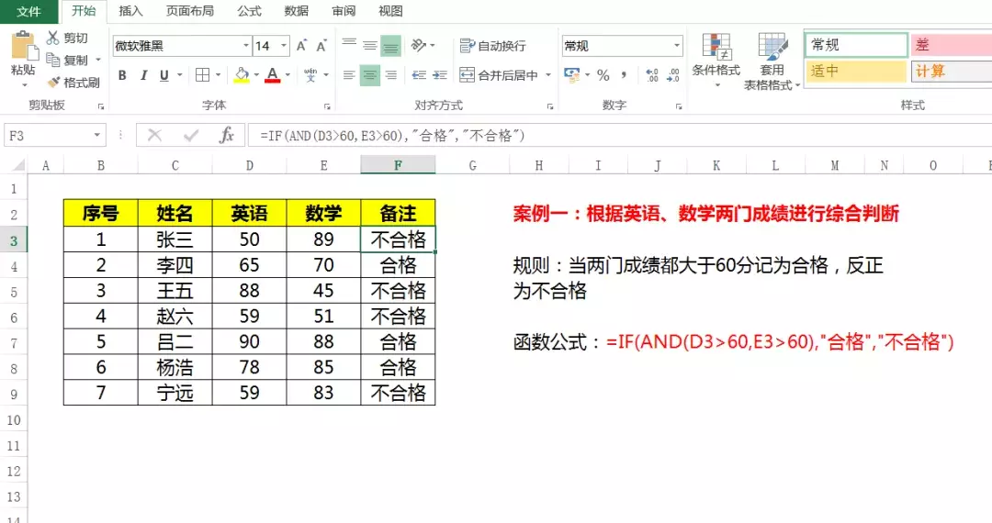The width and height of the screenshot is (992, 523).
Task: Expand the fill color dropdown arrow
Action: pyautogui.click(x=256, y=75)
